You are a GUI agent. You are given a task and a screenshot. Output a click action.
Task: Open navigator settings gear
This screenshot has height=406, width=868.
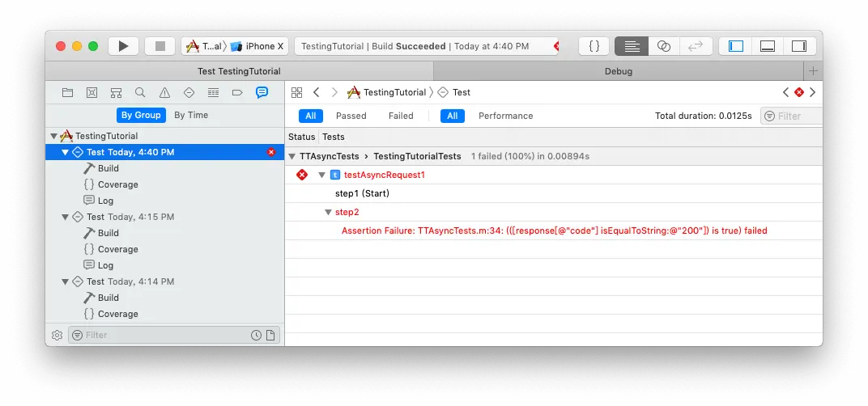tap(57, 335)
